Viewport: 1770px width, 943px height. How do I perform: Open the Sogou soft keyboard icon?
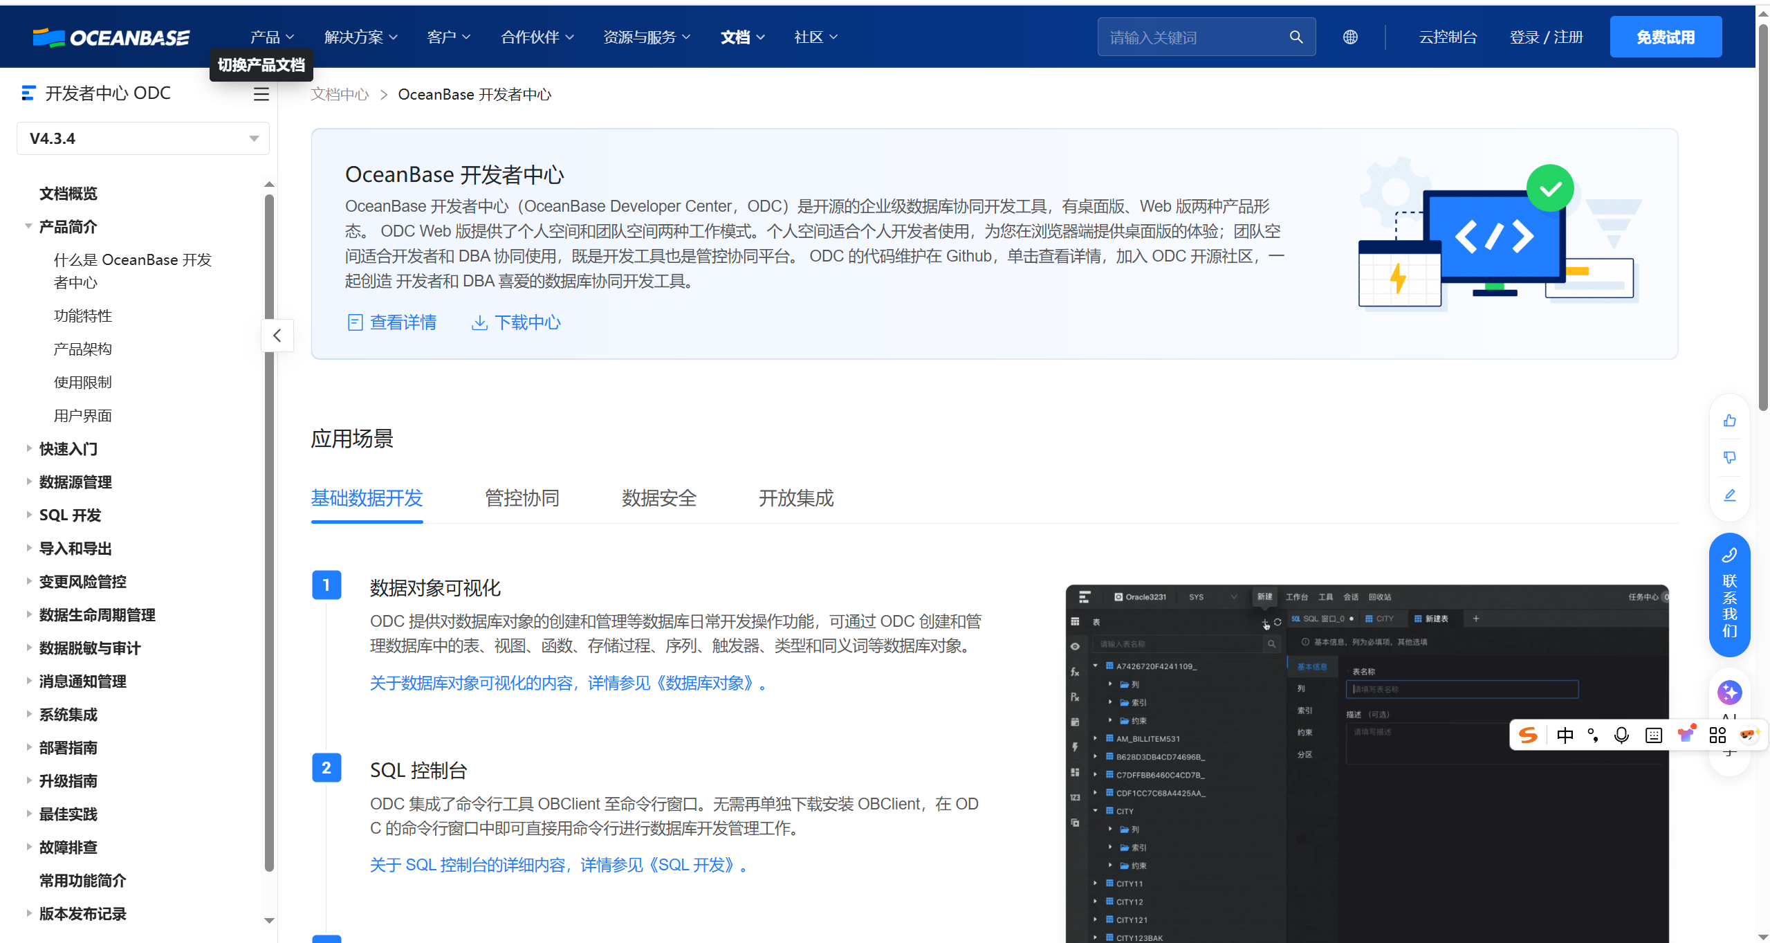point(1653,735)
